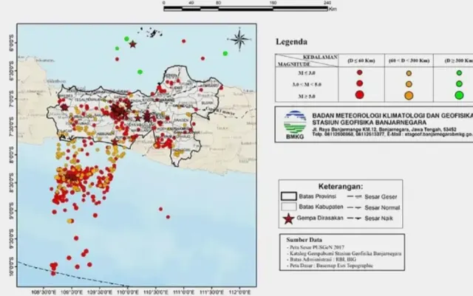The width and height of the screenshot is (473, 296).
Task: Click the 10°0'0"S latitude label
Action: [12, 266]
